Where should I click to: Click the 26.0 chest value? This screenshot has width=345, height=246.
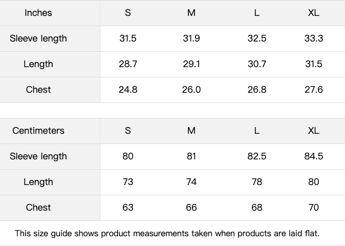click(191, 90)
